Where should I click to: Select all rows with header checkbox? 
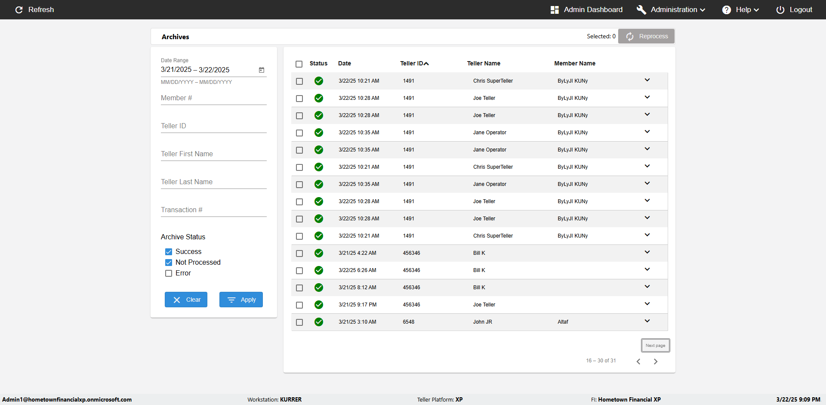[x=299, y=64]
